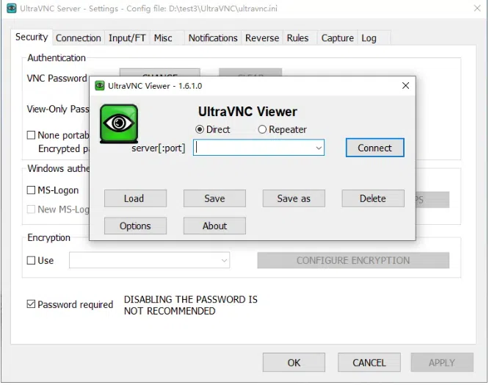Viewport: 489px width, 385px height.
Task: Click the UltraVNC Viewer green eye logo
Action: click(119, 124)
